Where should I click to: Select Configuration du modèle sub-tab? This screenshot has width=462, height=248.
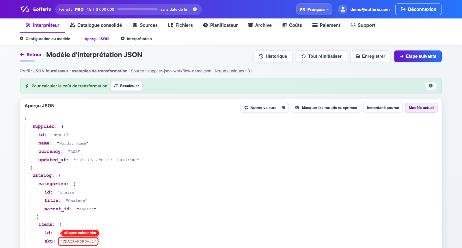pos(45,39)
